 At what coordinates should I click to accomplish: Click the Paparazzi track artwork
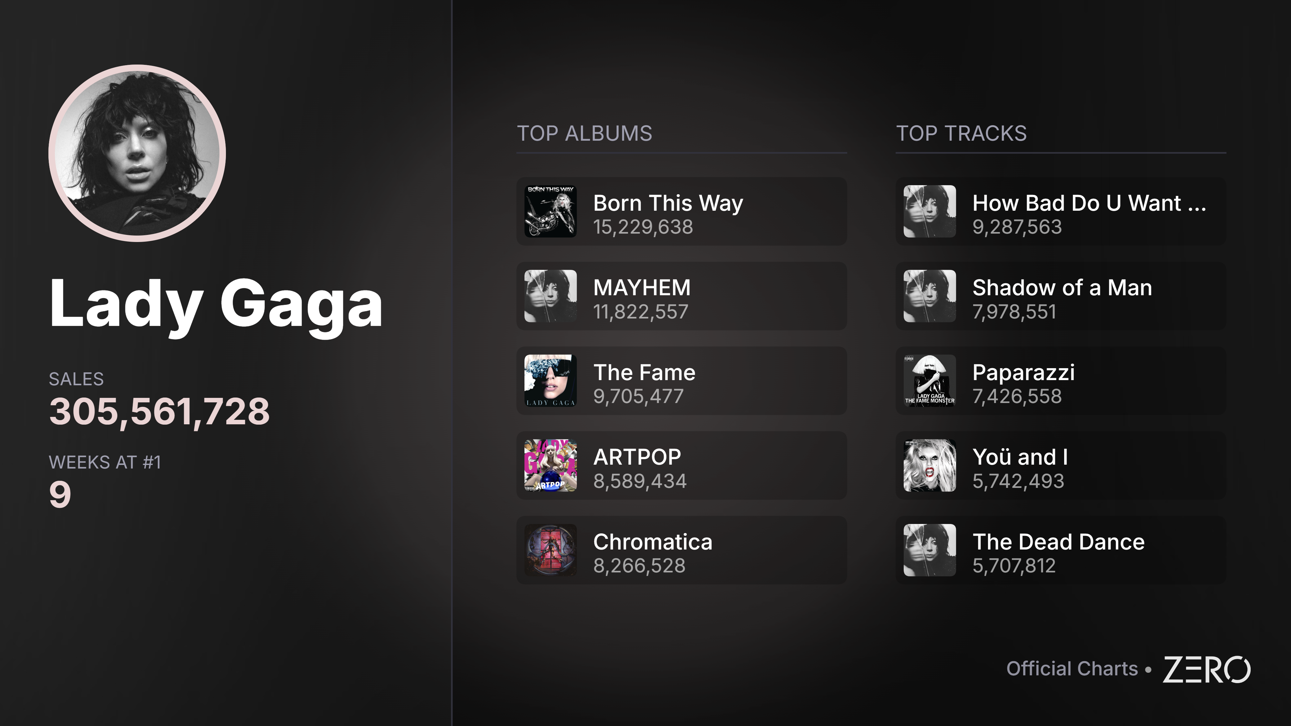930,381
